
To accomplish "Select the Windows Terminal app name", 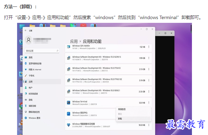I will click(x=80, y=102).
